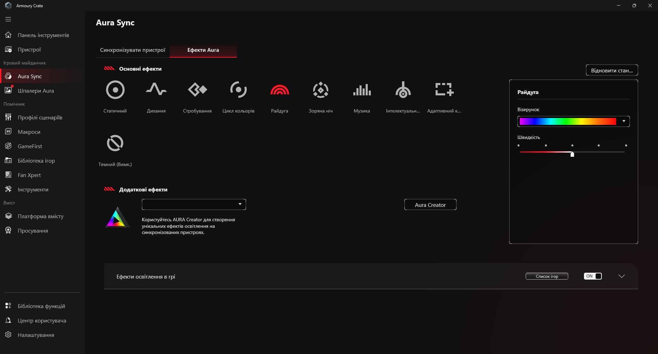Click the Aura Creator prism logo

point(117,217)
